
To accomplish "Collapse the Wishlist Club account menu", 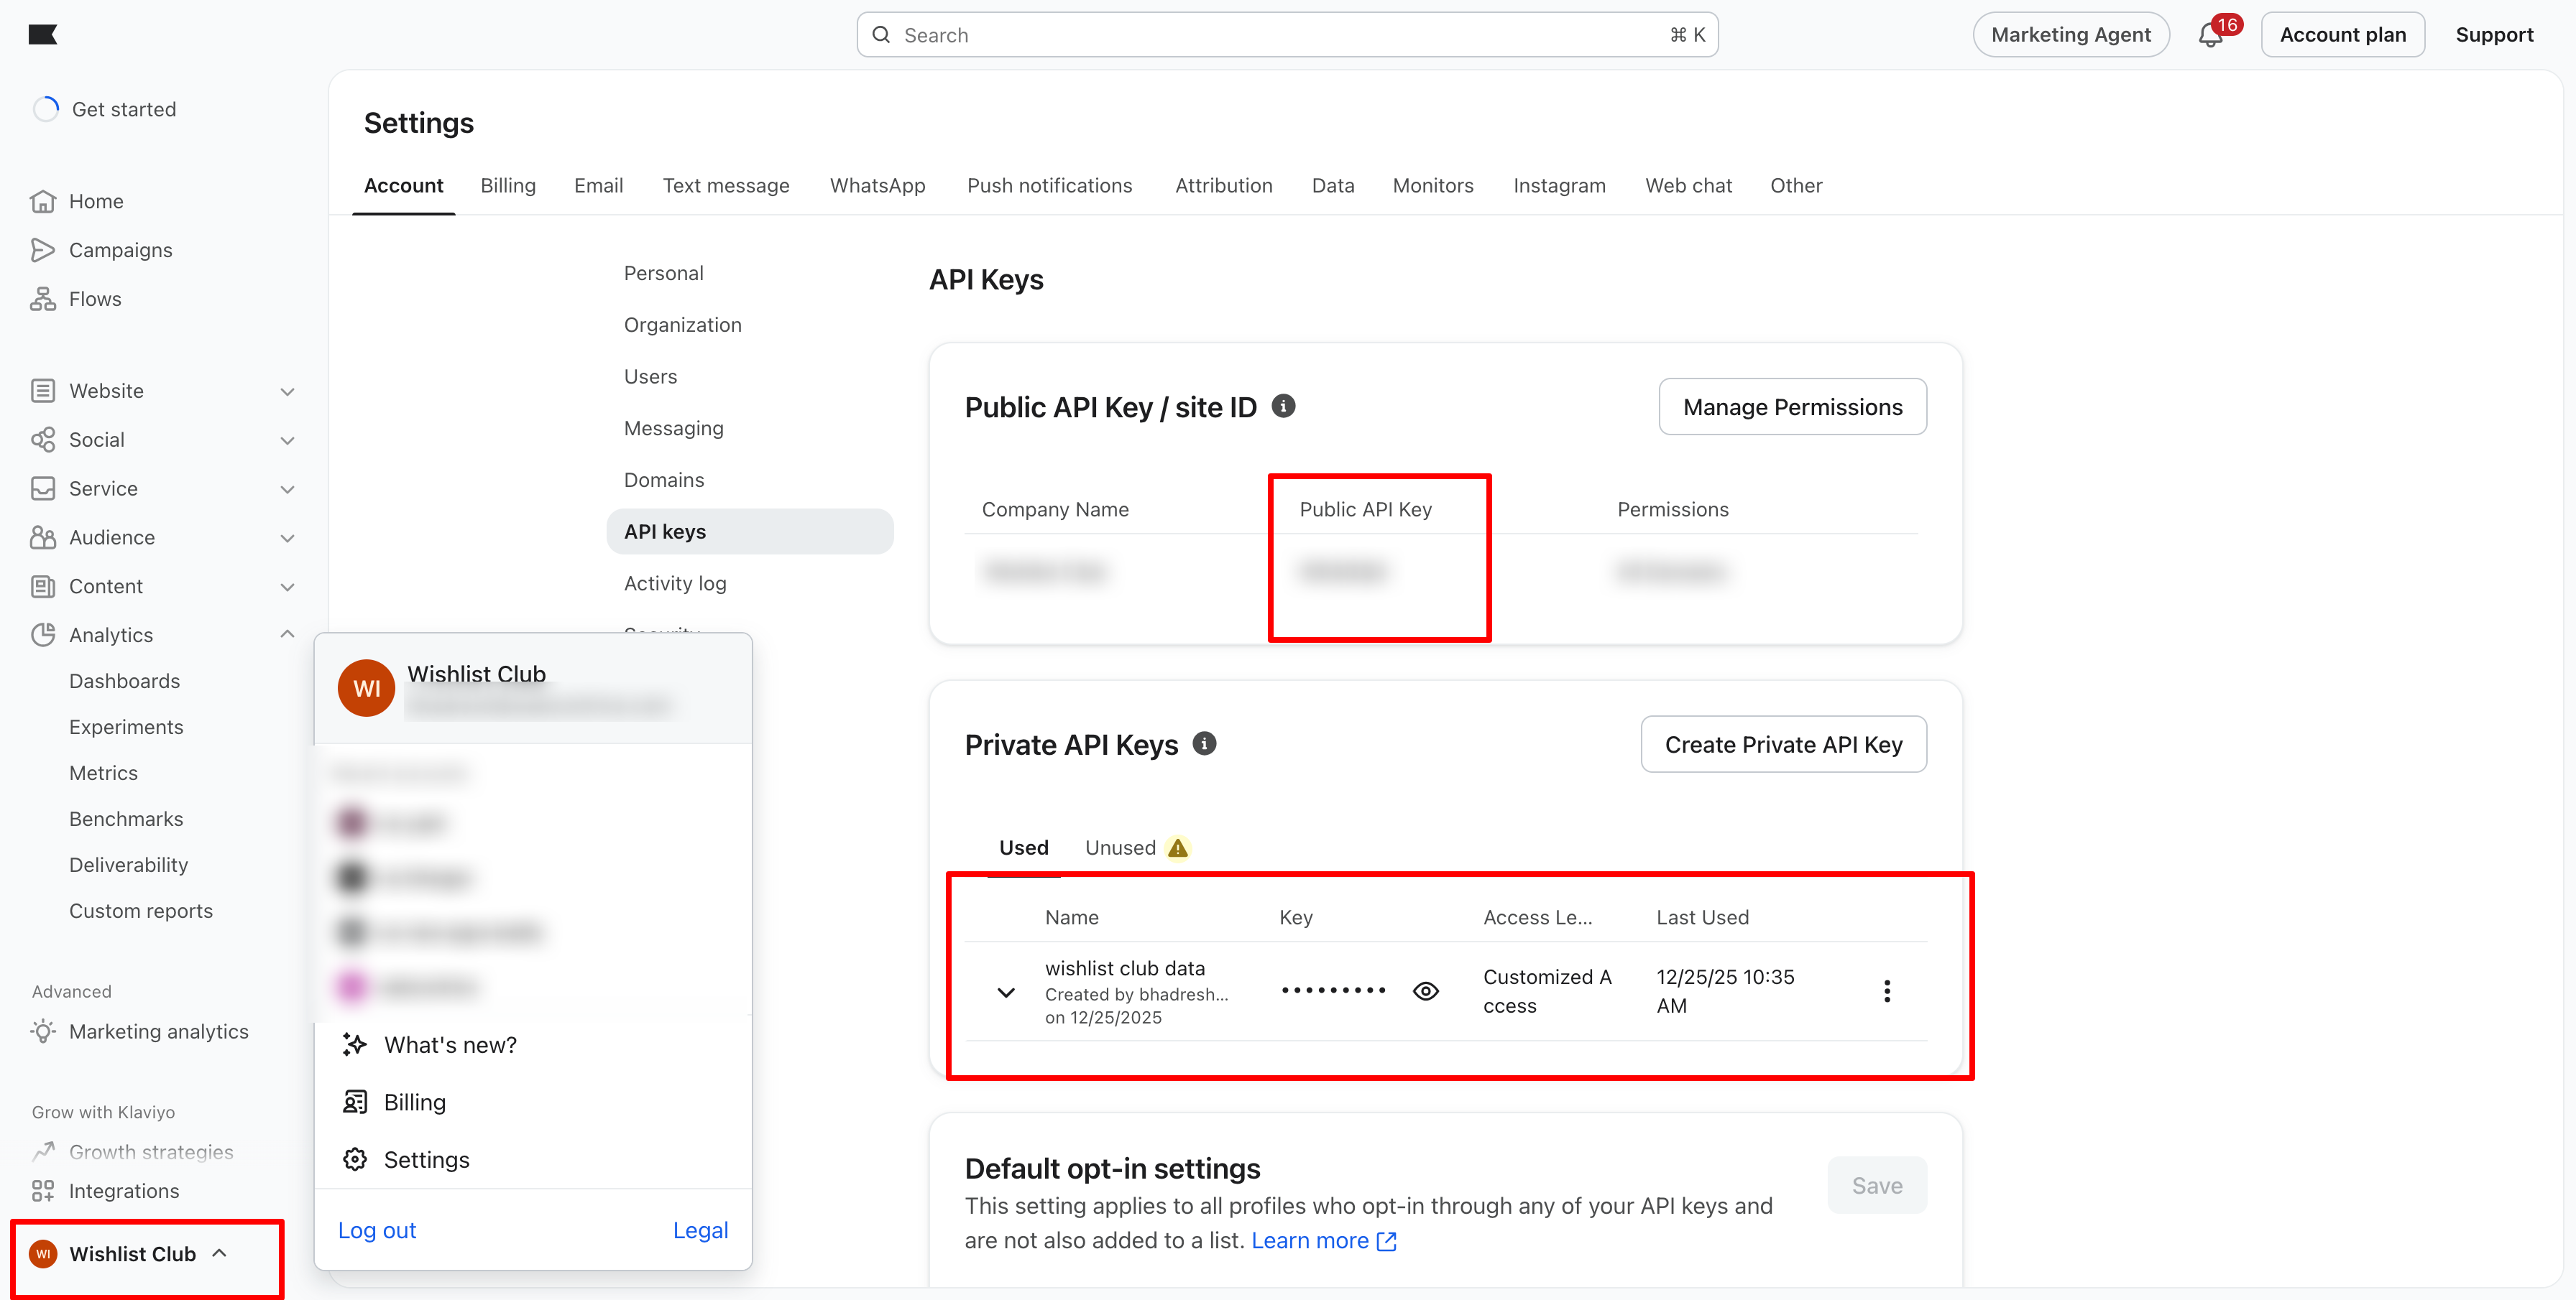I will point(220,1253).
